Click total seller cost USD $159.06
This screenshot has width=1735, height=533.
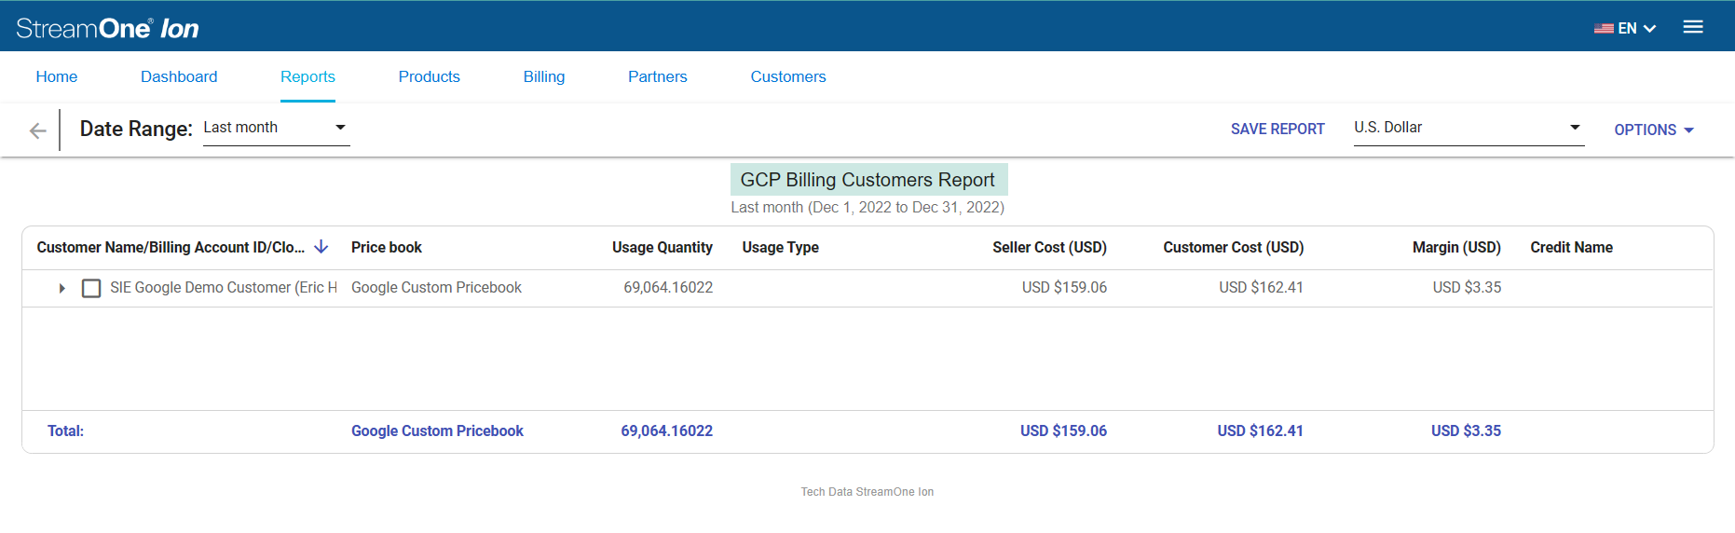point(1063,430)
